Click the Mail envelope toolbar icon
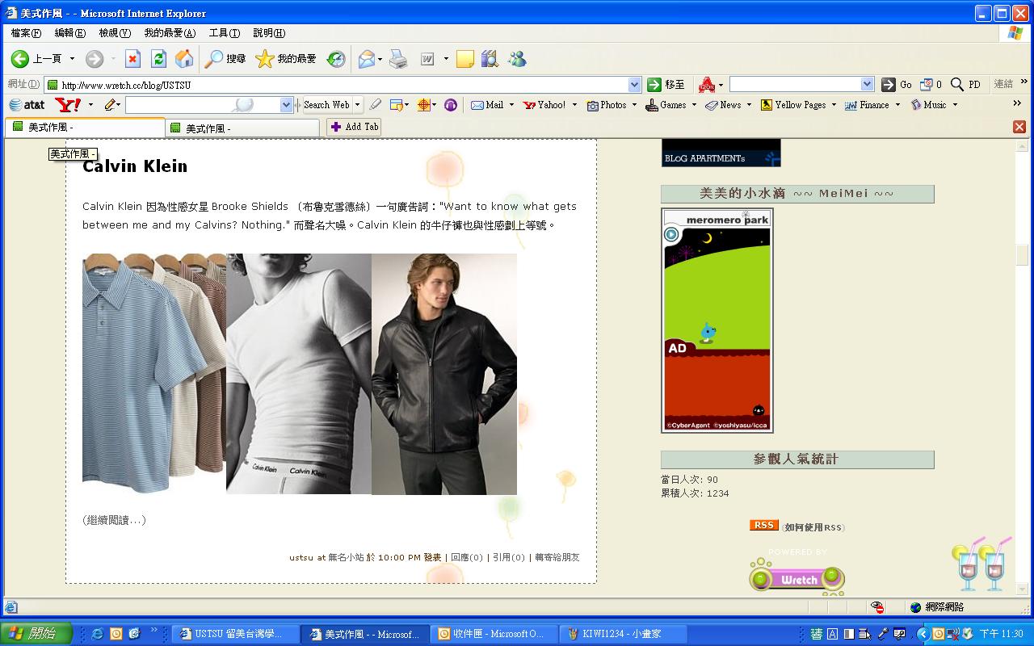The image size is (1034, 646). pyautogui.click(x=366, y=59)
